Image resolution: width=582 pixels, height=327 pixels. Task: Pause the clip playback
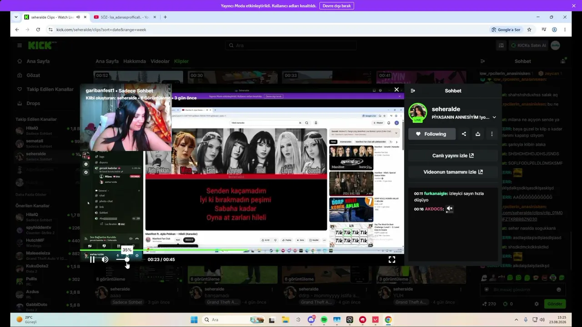[92, 259]
